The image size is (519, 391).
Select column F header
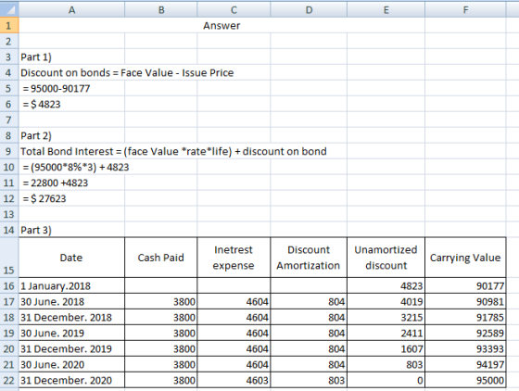coord(465,9)
